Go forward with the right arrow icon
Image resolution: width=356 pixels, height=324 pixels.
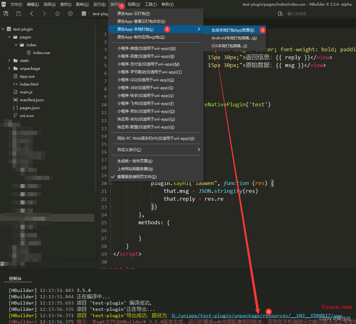(44, 14)
